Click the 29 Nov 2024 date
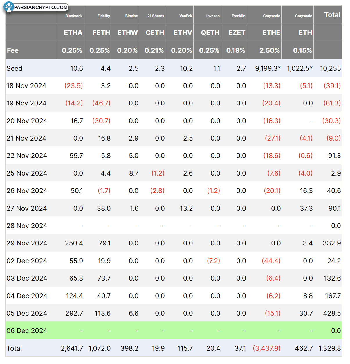The image size is (350, 364). click(27, 243)
